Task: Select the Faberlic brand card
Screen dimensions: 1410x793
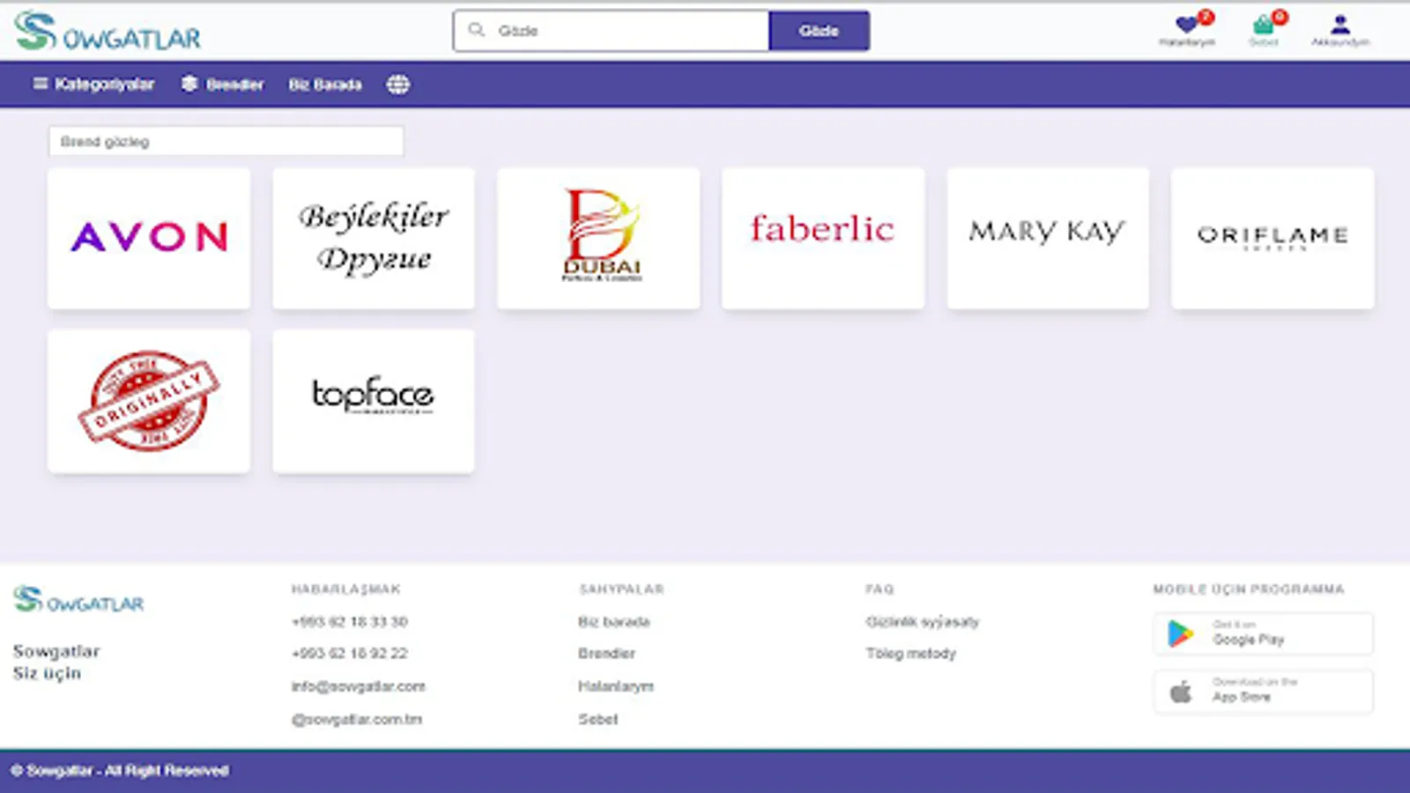Action: [x=823, y=238]
